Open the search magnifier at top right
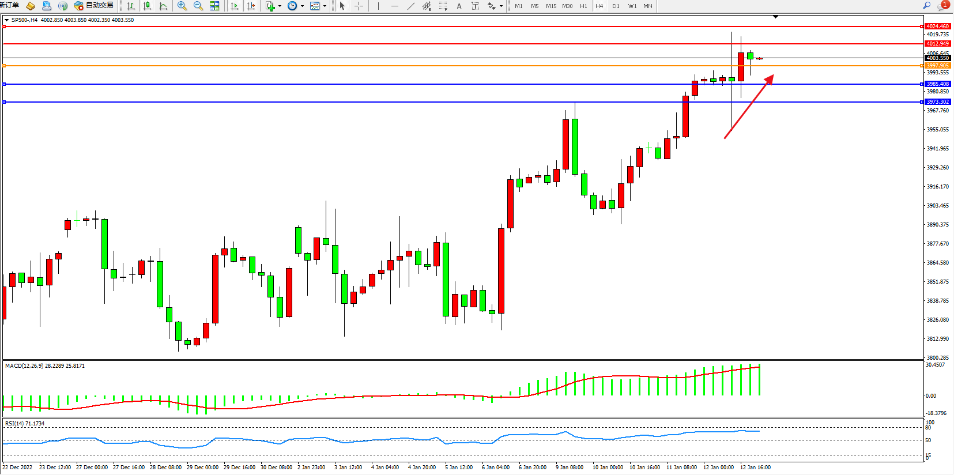Viewport: 954px width, 475px height. (x=927, y=5)
